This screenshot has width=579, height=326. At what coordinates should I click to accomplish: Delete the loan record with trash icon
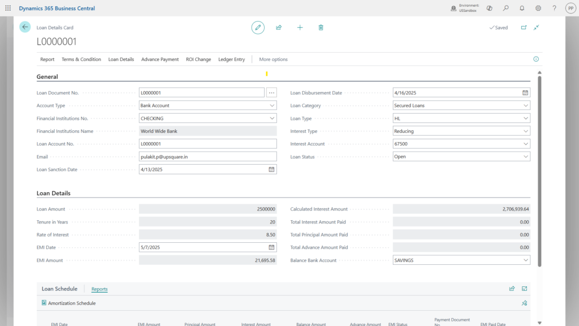click(x=321, y=27)
